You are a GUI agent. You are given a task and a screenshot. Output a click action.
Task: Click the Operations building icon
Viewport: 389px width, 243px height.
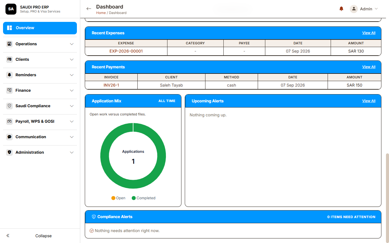[x=9, y=44]
